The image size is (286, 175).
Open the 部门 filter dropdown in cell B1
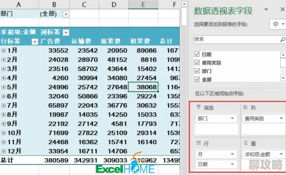(x=66, y=14)
